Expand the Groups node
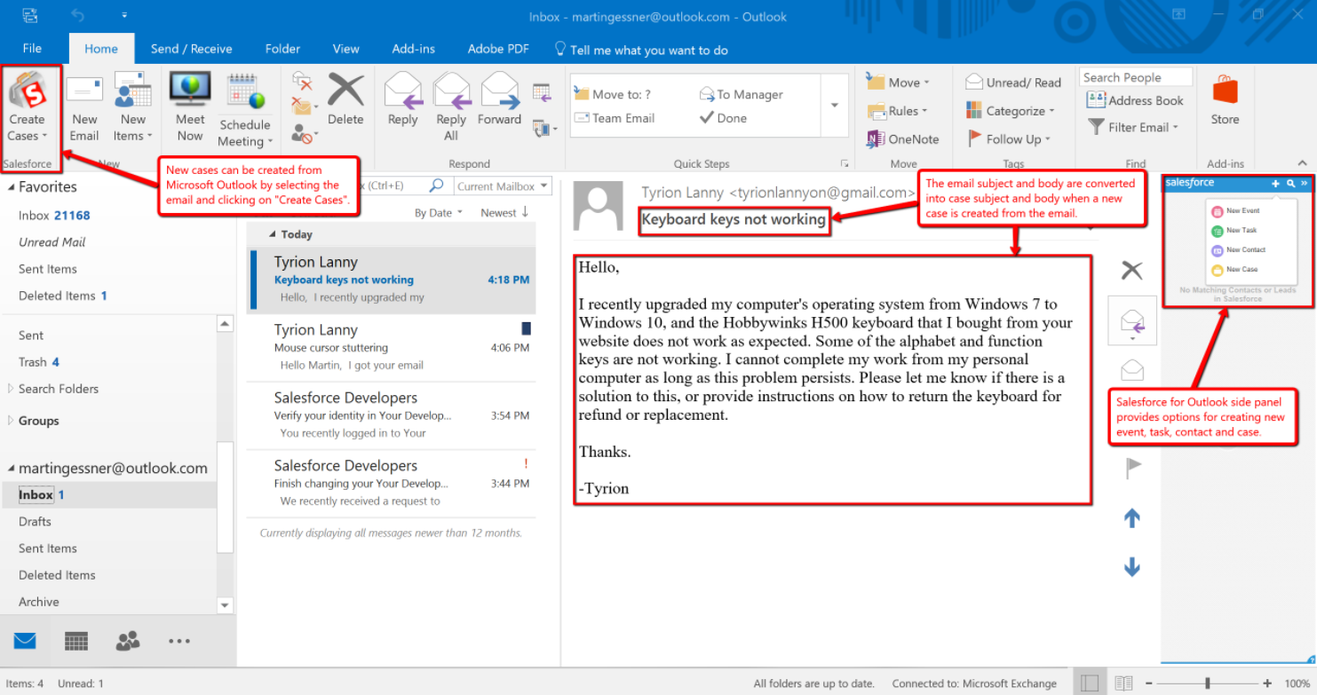Screen dimensions: 1317x695 pos(12,421)
